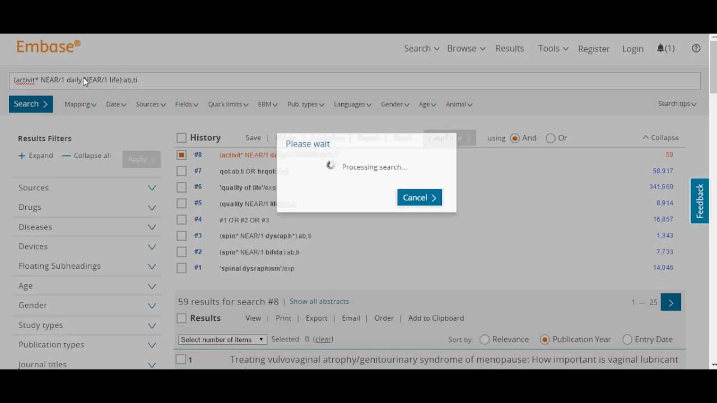Viewport: 717px width, 403px height.
Task: Select the And combine radio button
Action: pyautogui.click(x=515, y=138)
